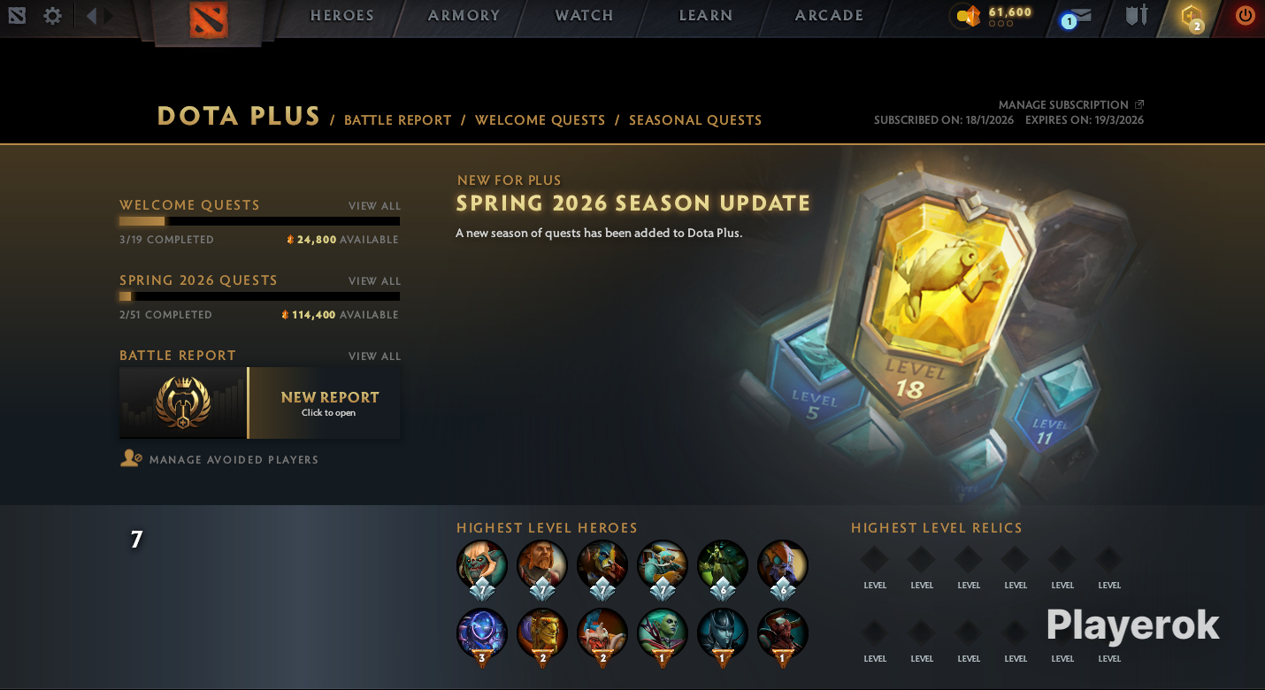Click the Steam-style dashboard icon at top left

pyautogui.click(x=17, y=16)
